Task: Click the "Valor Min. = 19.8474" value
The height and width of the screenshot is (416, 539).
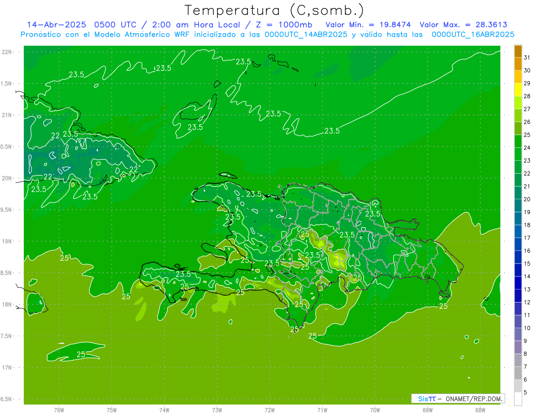Action: [368, 25]
